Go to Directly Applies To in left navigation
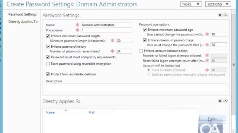The height and width of the screenshot is (133, 238). click(x=23, y=22)
